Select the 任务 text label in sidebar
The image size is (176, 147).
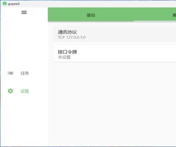[x=25, y=73]
